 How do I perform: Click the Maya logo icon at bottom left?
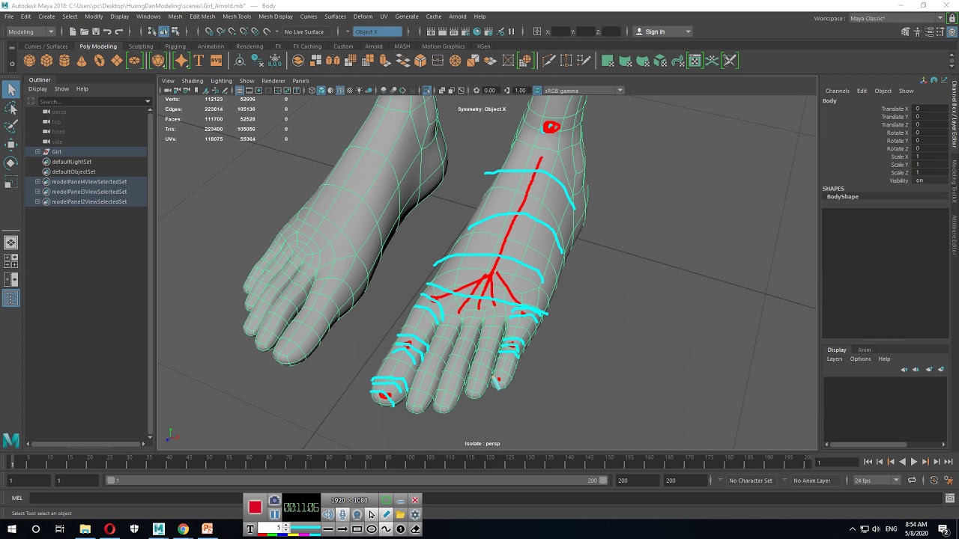click(x=10, y=441)
